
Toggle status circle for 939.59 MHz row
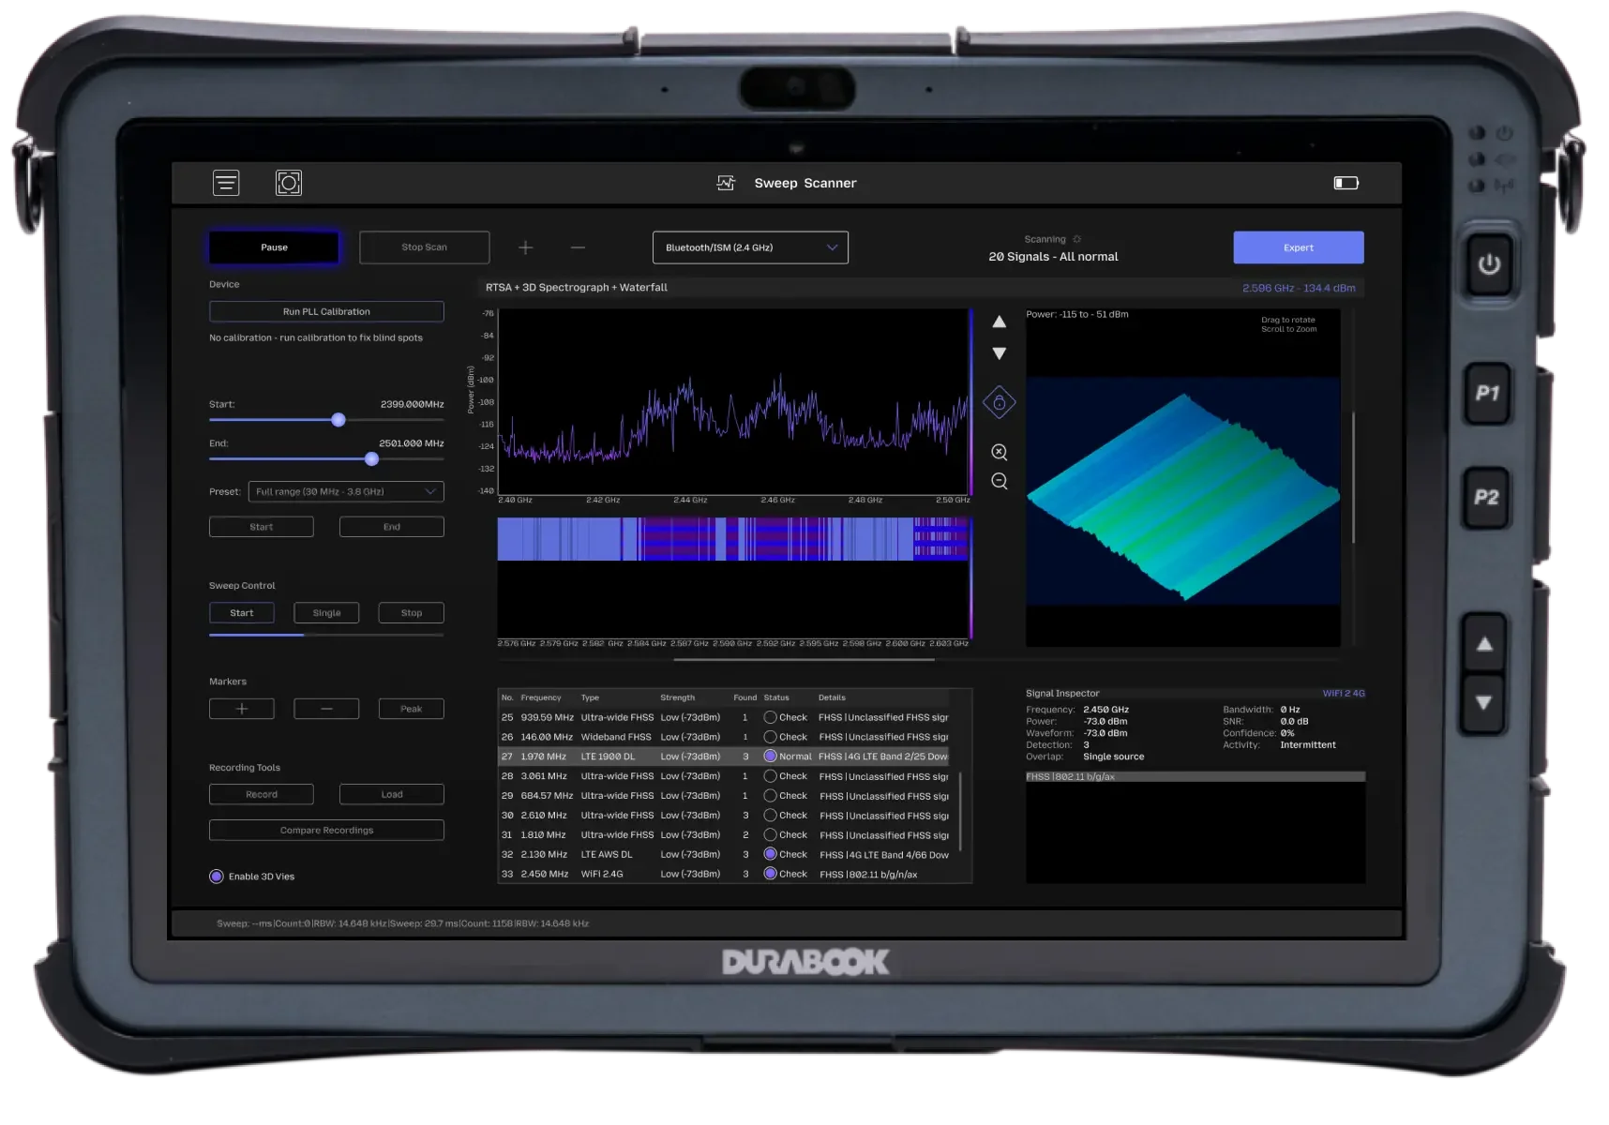770,717
